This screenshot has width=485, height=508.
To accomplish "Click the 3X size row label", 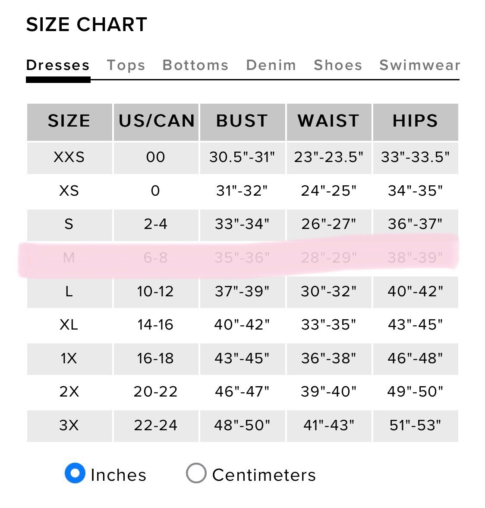I will [69, 425].
